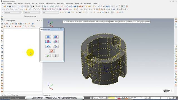This screenshot has width=178, height=100.
Task: Open the Y coordinate dropdown arrow
Action: click(x=39, y=12)
